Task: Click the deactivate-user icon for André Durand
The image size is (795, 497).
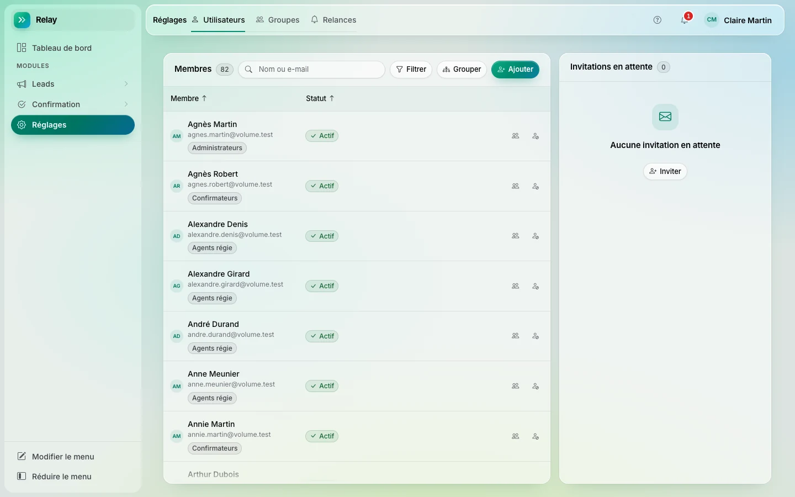Action: click(x=536, y=336)
